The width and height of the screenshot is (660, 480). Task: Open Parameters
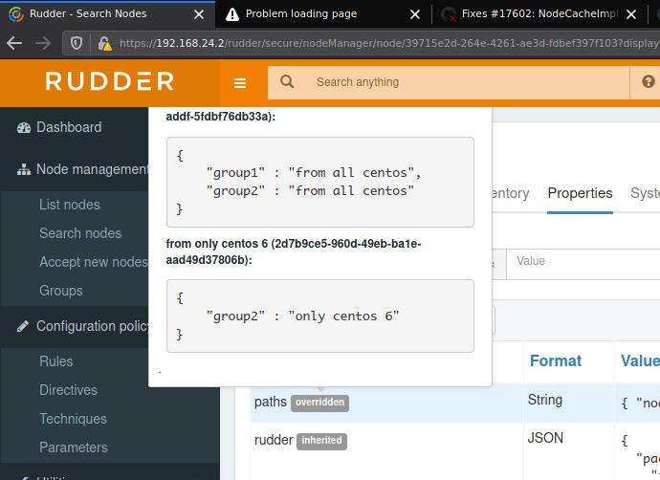74,447
